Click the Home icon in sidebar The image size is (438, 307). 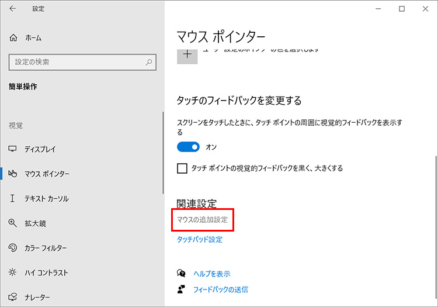[13, 37]
